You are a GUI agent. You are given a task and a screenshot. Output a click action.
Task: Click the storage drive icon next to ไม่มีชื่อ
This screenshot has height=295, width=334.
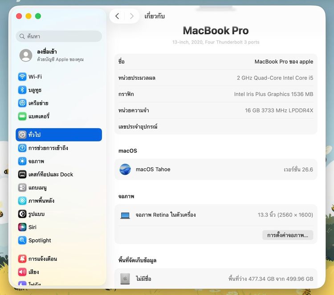pyautogui.click(x=125, y=279)
